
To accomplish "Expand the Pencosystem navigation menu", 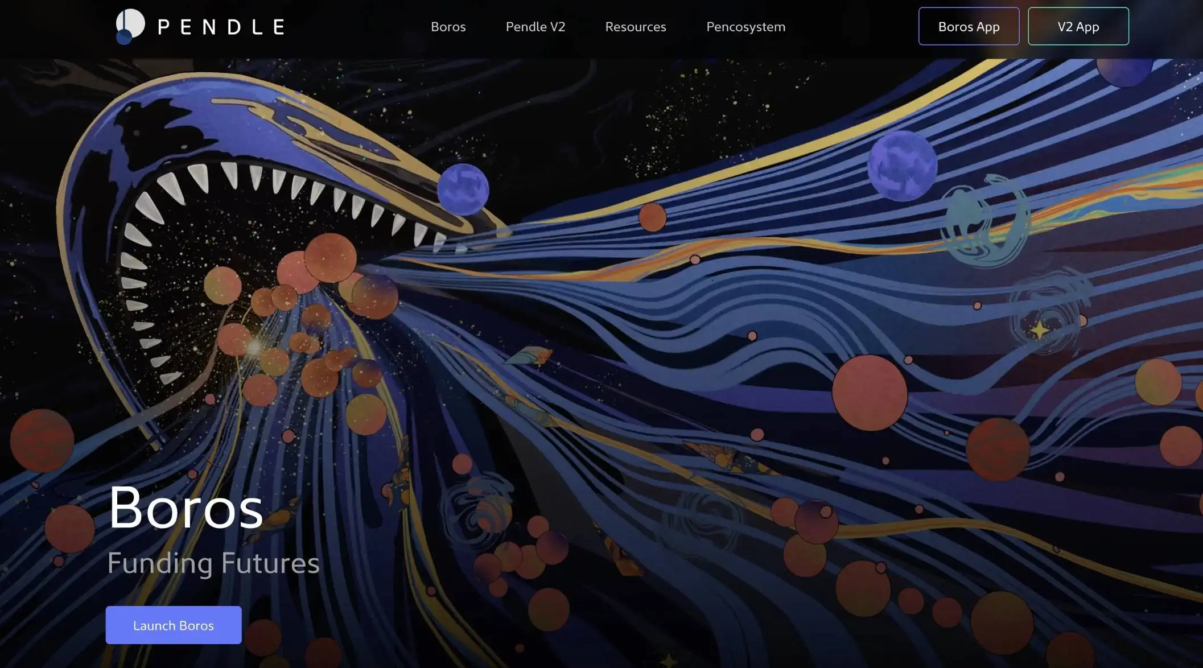I will pyautogui.click(x=745, y=27).
